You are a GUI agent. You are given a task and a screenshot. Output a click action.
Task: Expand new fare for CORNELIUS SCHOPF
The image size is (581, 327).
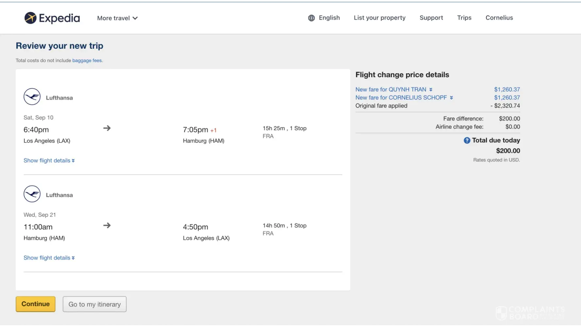pos(404,98)
